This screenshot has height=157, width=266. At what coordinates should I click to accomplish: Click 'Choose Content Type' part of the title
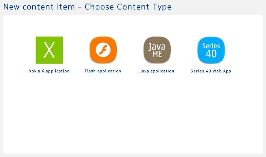[128, 7]
